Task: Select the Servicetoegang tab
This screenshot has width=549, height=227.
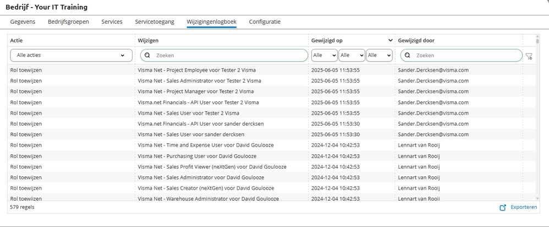Action: tap(155, 21)
